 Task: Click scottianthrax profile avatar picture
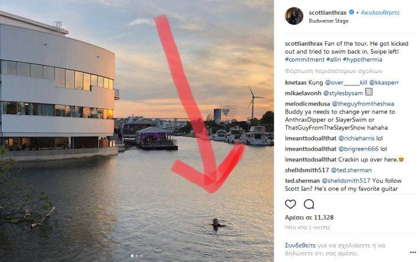click(x=294, y=16)
